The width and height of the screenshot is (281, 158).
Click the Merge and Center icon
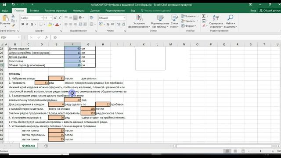[x=92, y=24]
